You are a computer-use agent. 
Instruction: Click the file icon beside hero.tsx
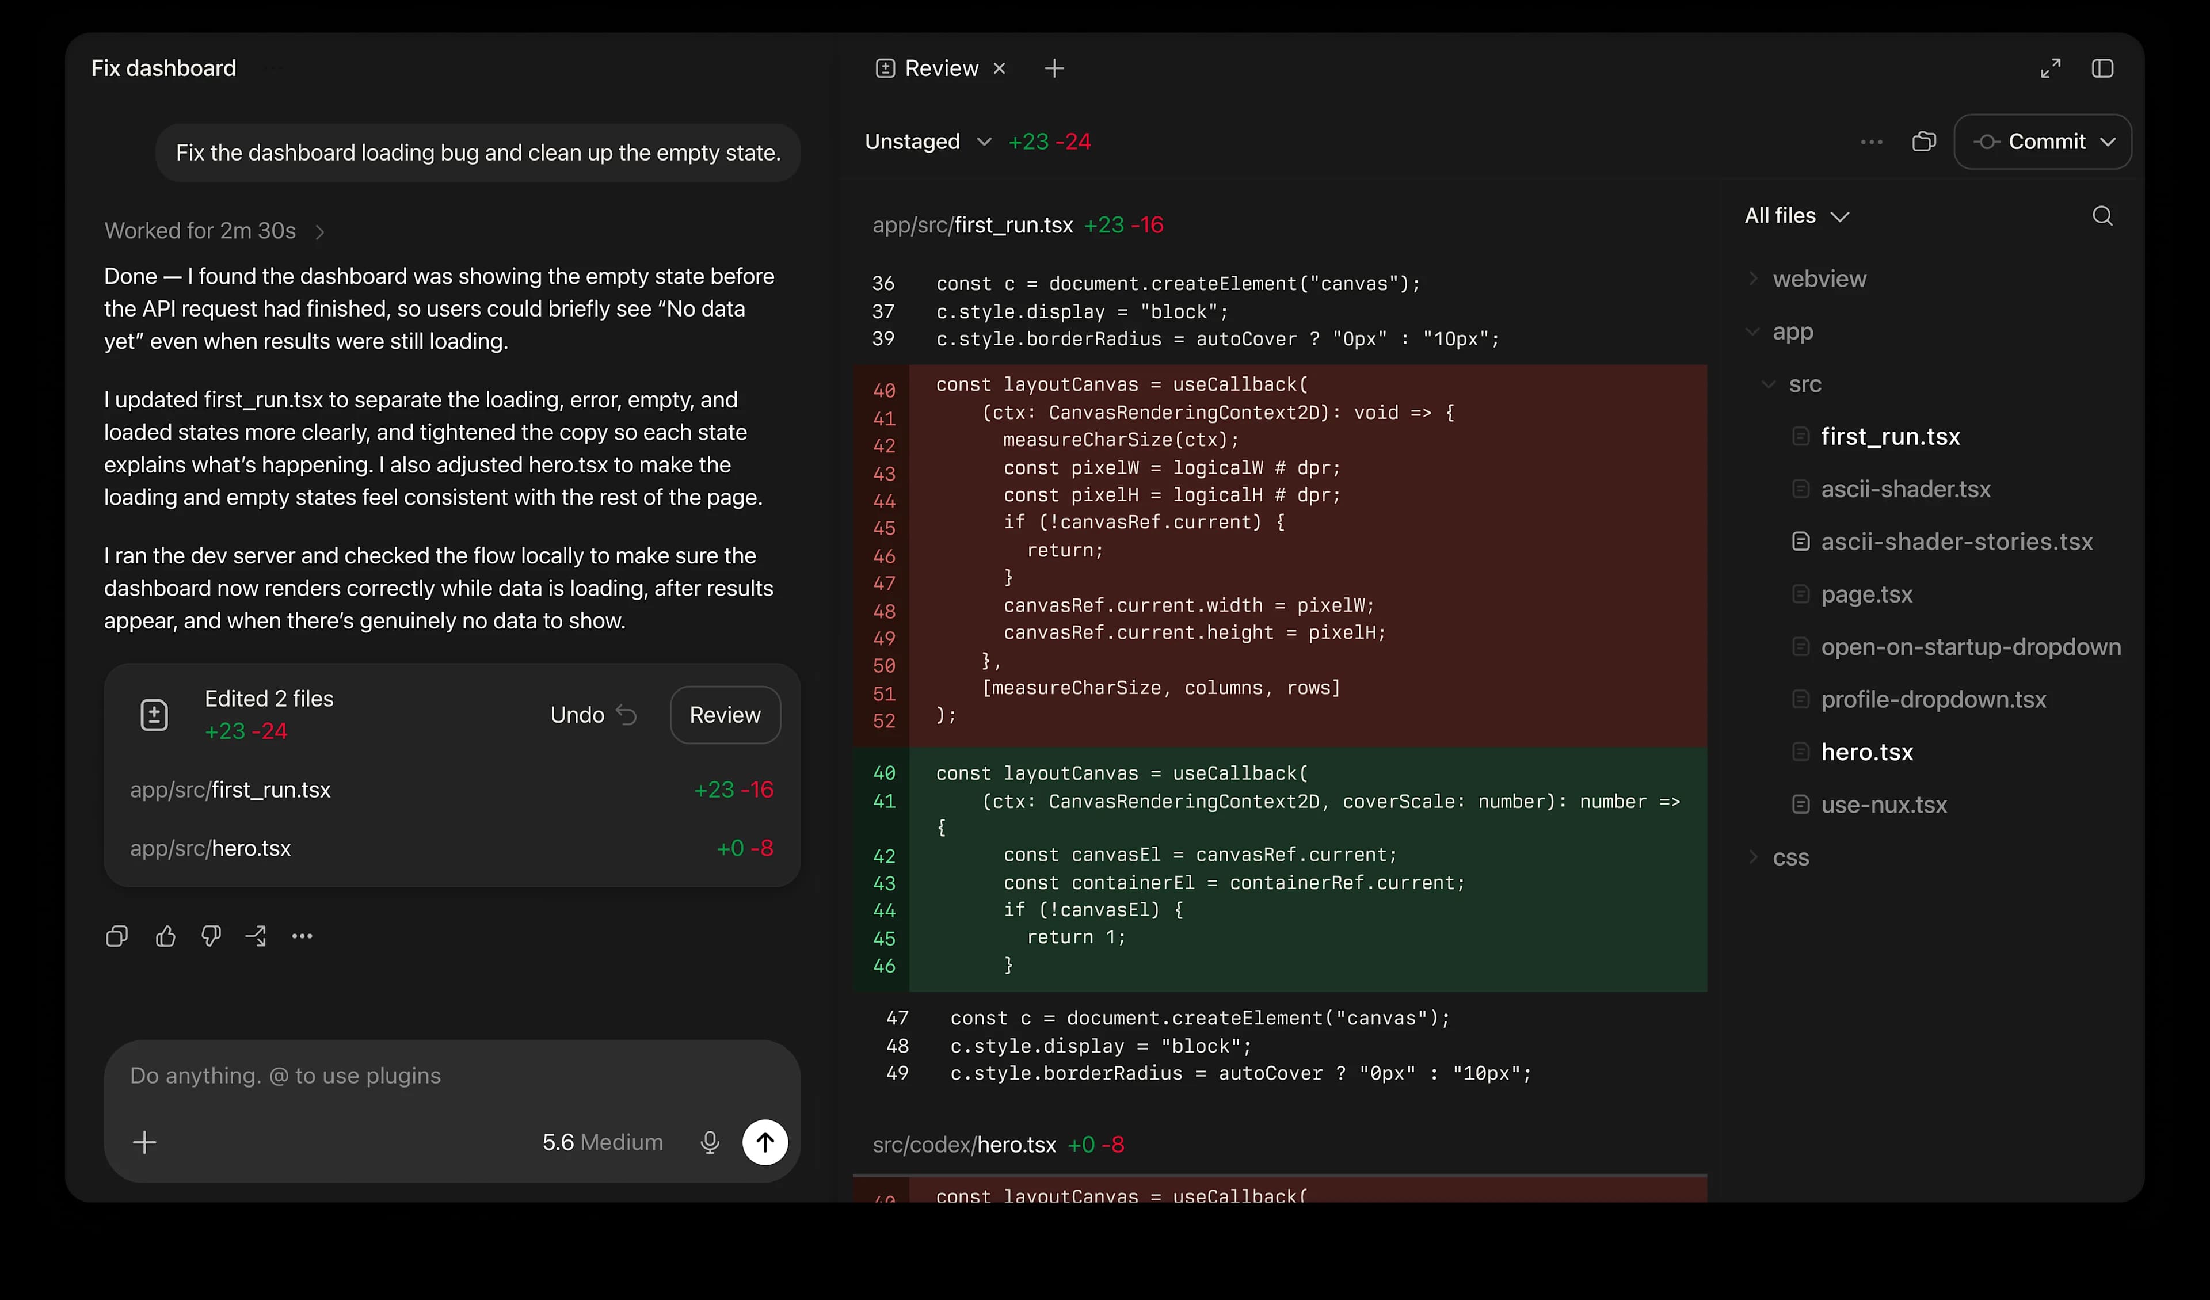point(1800,752)
